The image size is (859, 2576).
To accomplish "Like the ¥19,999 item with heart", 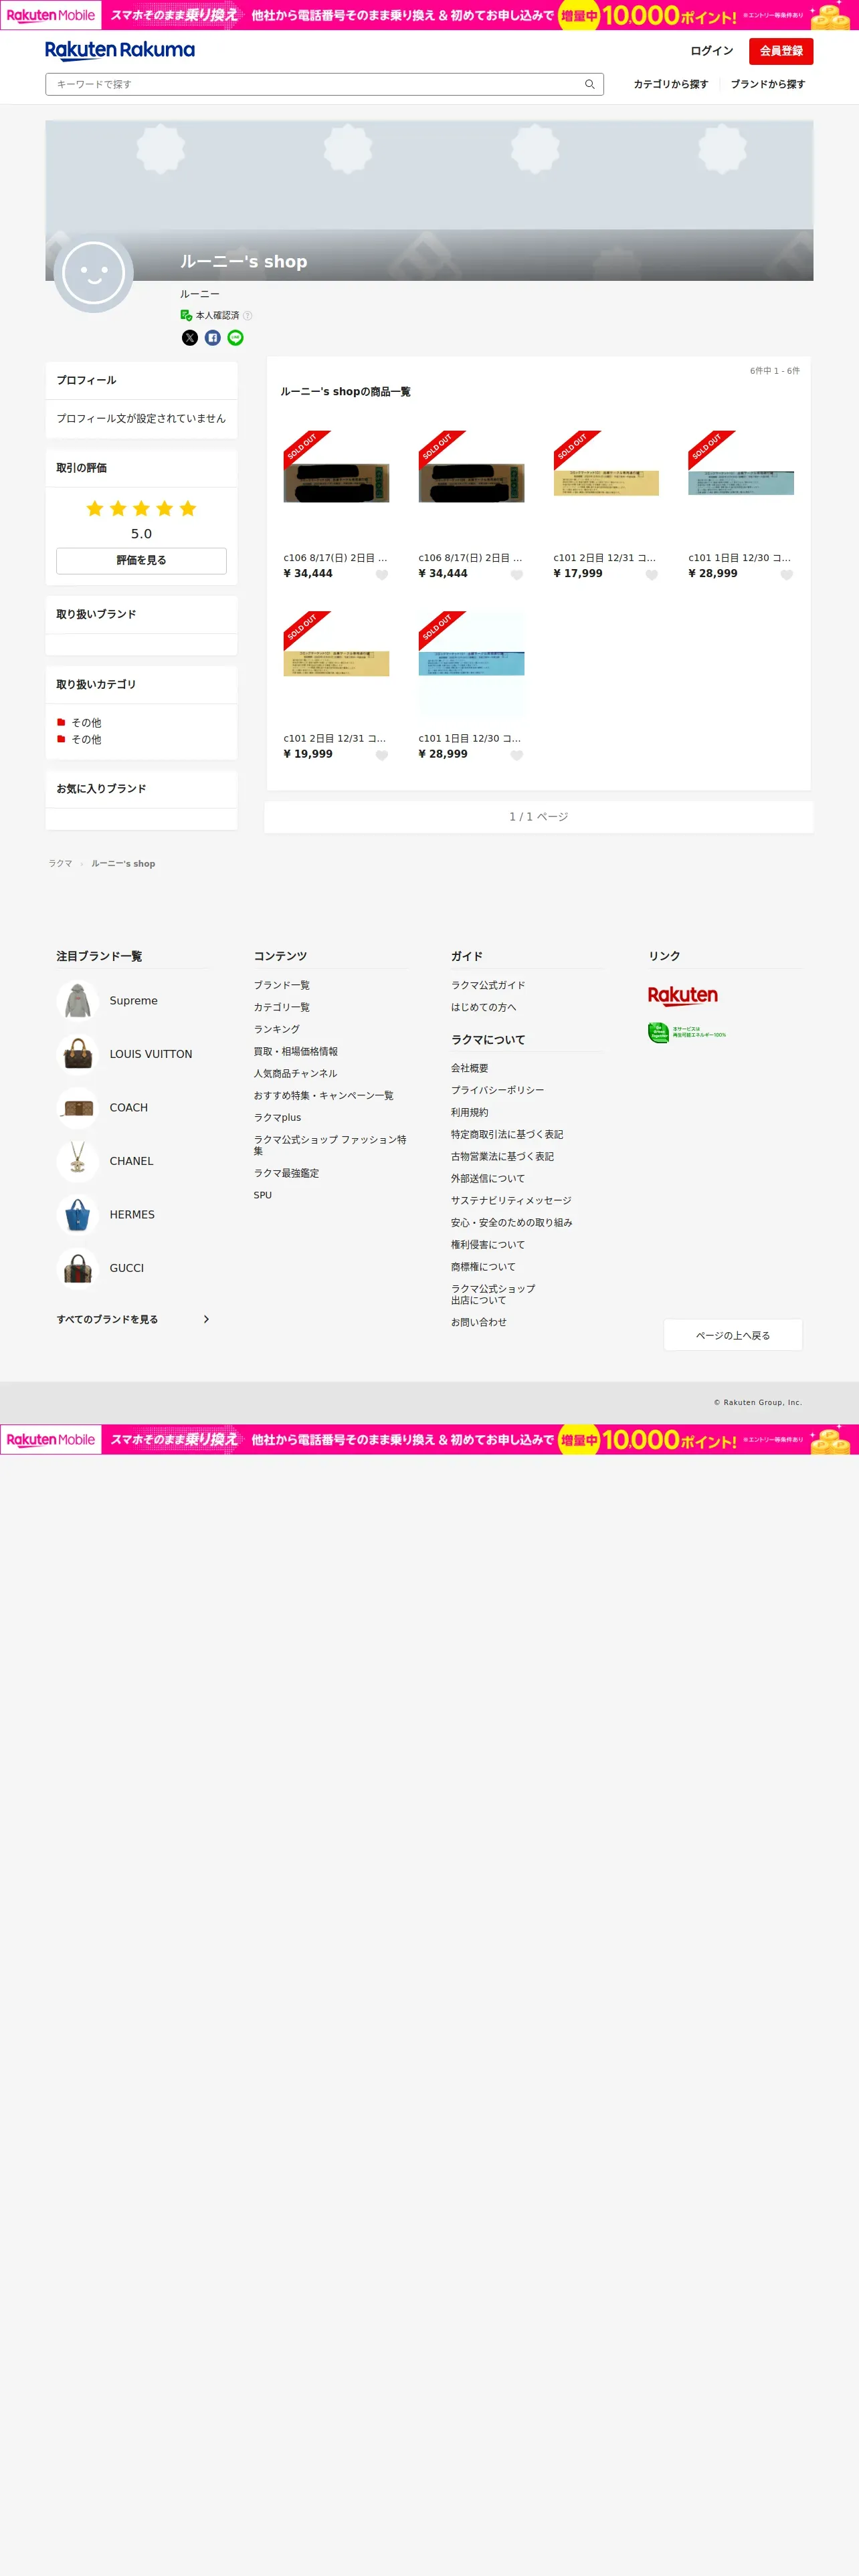I will (x=382, y=756).
